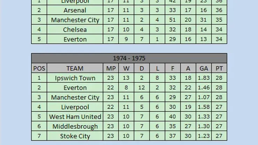The image size is (258, 145).
Task: Click the MP column header
Action: (x=111, y=68)
